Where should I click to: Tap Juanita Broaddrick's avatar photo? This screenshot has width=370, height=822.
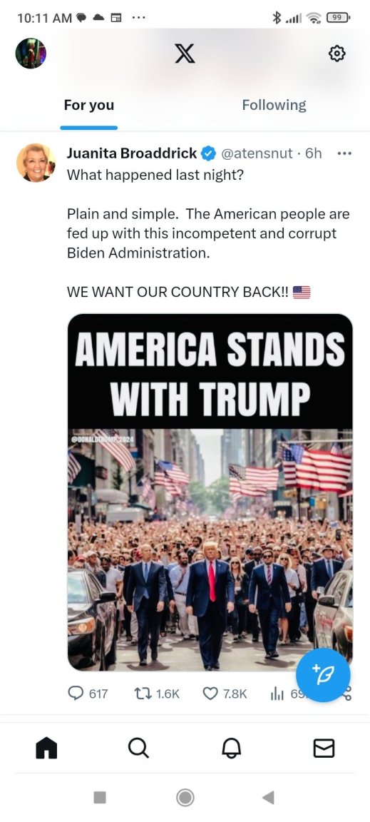[36, 163]
